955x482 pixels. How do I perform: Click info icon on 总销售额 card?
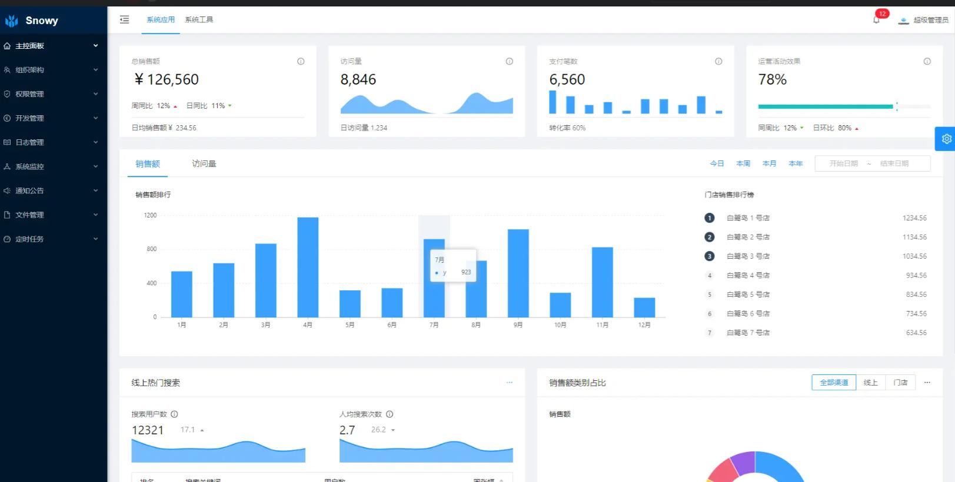coord(301,61)
